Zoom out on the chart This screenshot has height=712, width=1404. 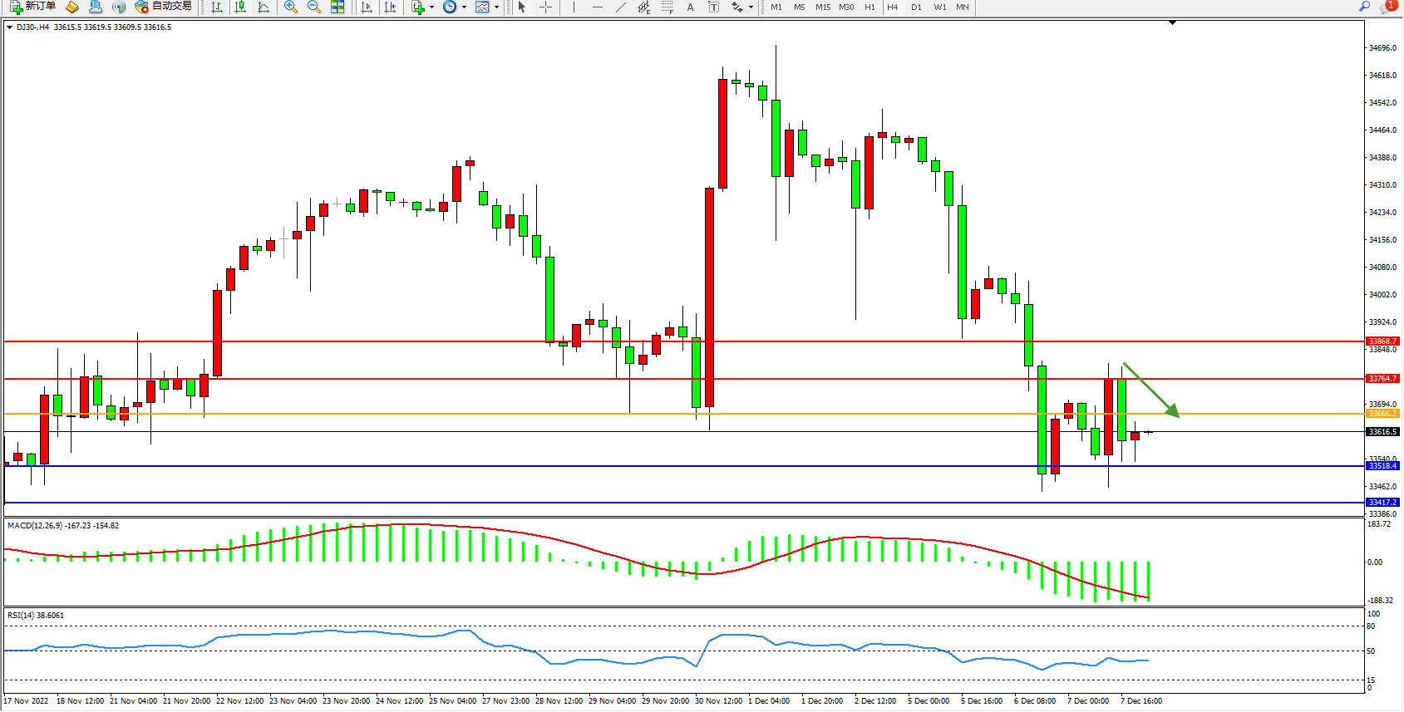[314, 7]
